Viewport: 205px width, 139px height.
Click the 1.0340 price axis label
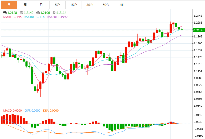point(198,106)
